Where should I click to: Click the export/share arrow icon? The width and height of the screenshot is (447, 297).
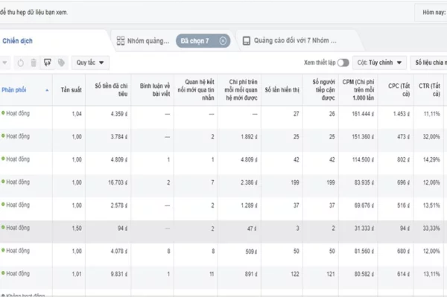pos(48,63)
